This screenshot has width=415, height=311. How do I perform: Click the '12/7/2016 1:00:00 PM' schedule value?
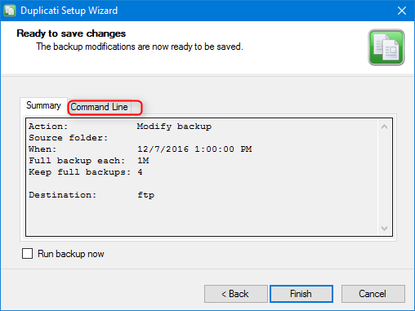194,149
